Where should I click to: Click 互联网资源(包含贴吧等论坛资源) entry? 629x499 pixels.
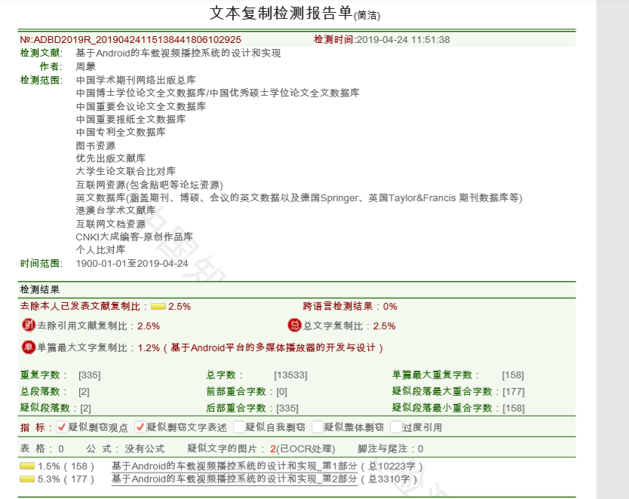(x=149, y=185)
